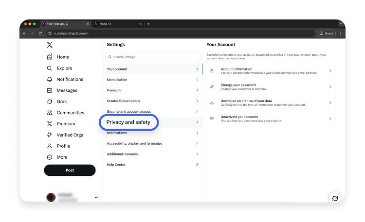Open the floating Grok button at bottom right
The height and width of the screenshot is (222, 365).
point(335,198)
